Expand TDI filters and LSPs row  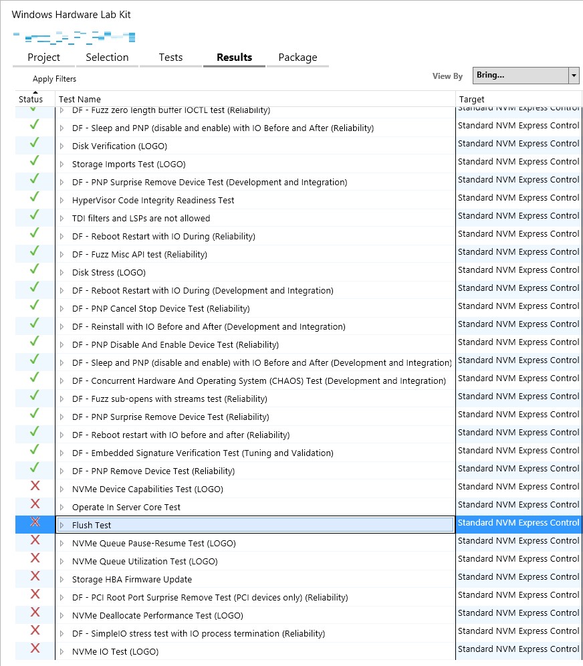[x=62, y=218]
